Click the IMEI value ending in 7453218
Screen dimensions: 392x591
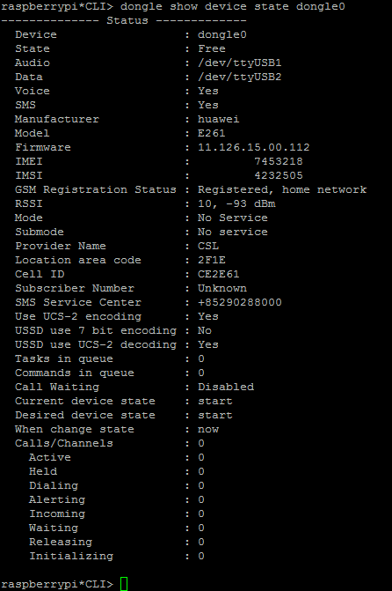(279, 161)
